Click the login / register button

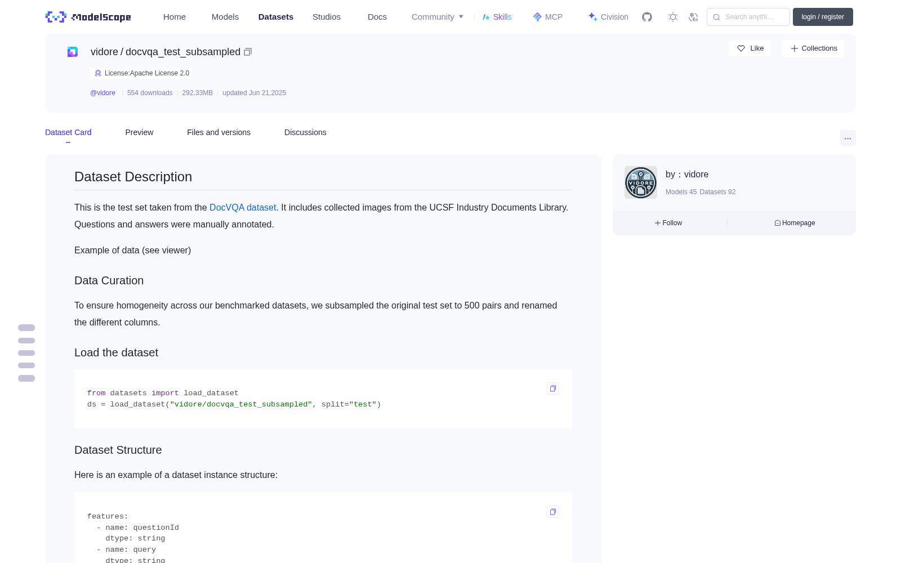[x=823, y=17]
